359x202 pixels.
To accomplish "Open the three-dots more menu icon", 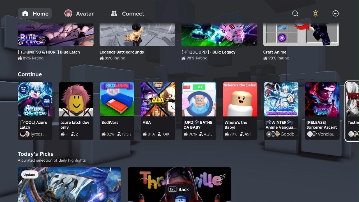I will [x=335, y=13].
